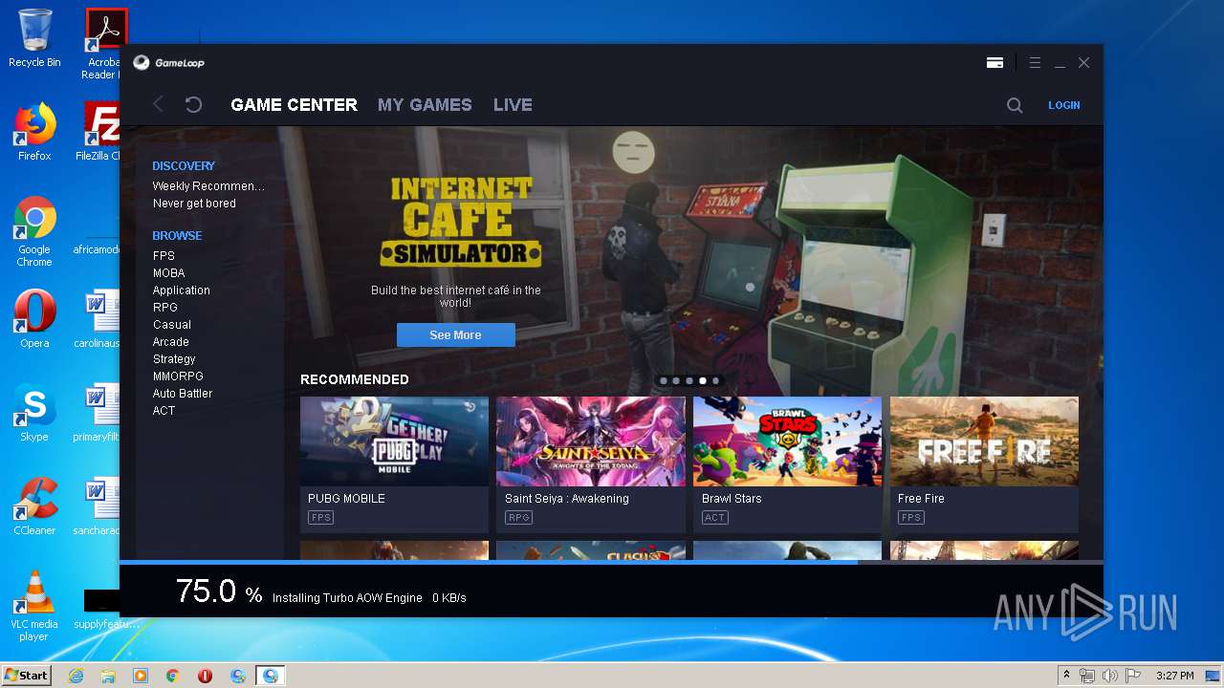Click the Chrome taskbar icon
The height and width of the screenshot is (688, 1224).
click(173, 676)
